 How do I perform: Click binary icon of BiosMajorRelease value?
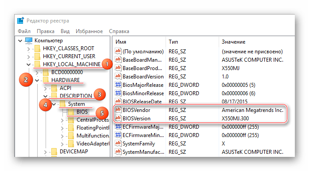click(118, 85)
